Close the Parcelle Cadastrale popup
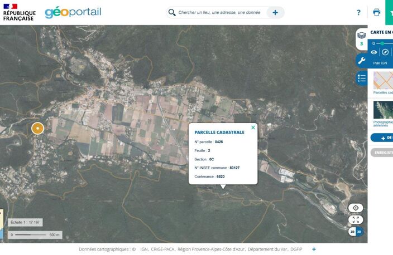This screenshot has width=393, height=255. click(x=253, y=127)
